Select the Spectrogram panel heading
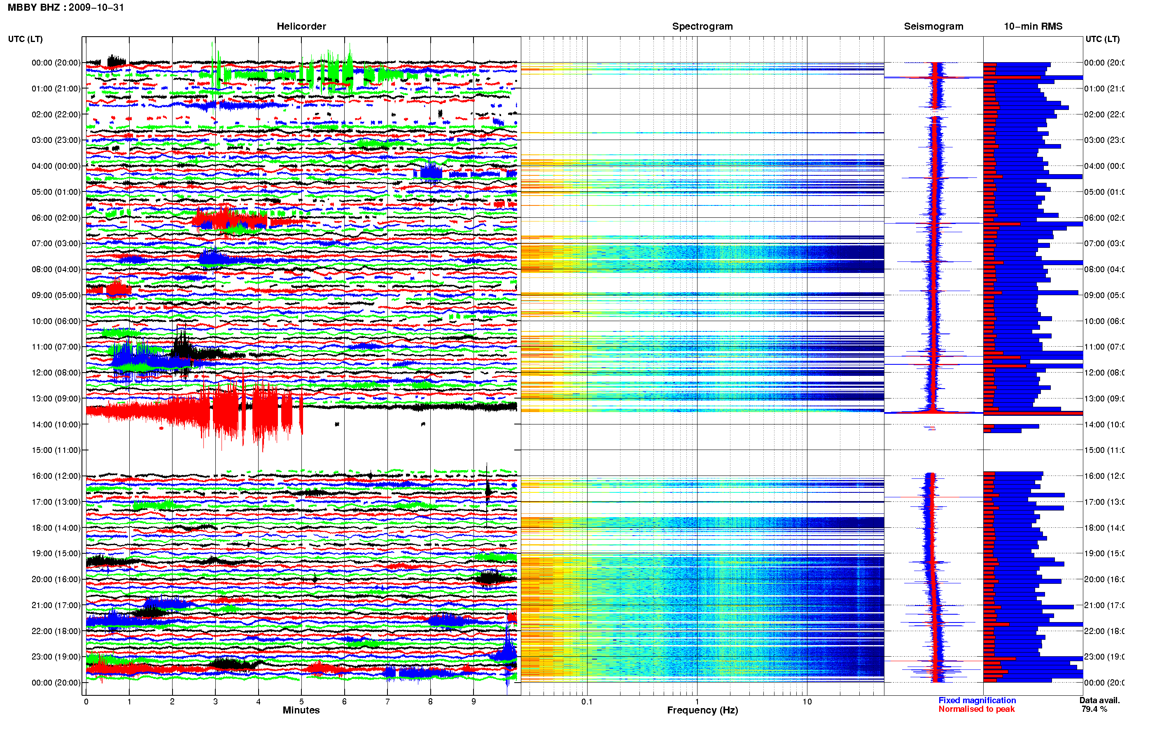 coord(702,26)
